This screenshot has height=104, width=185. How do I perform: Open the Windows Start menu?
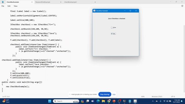(50, 101)
